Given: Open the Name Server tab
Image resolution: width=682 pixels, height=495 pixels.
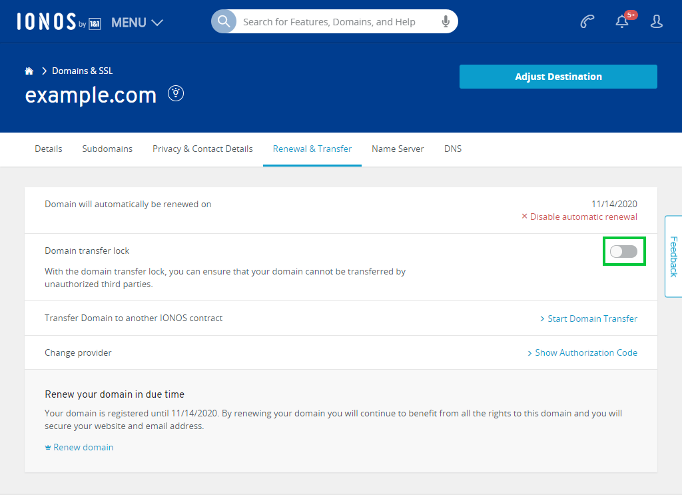Looking at the screenshot, I should (x=398, y=149).
